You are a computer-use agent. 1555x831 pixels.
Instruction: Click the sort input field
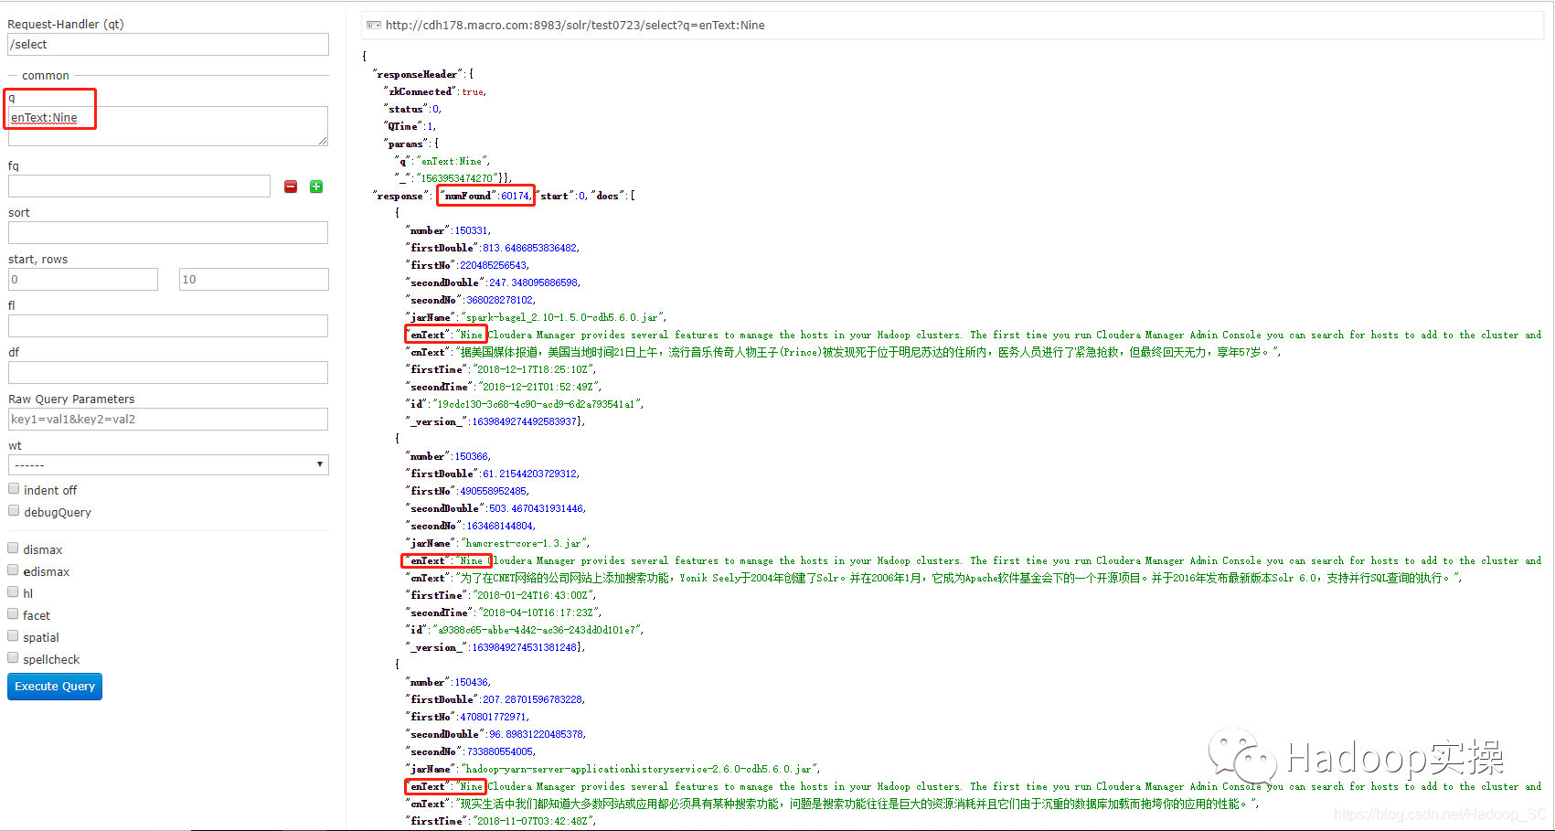pos(168,232)
